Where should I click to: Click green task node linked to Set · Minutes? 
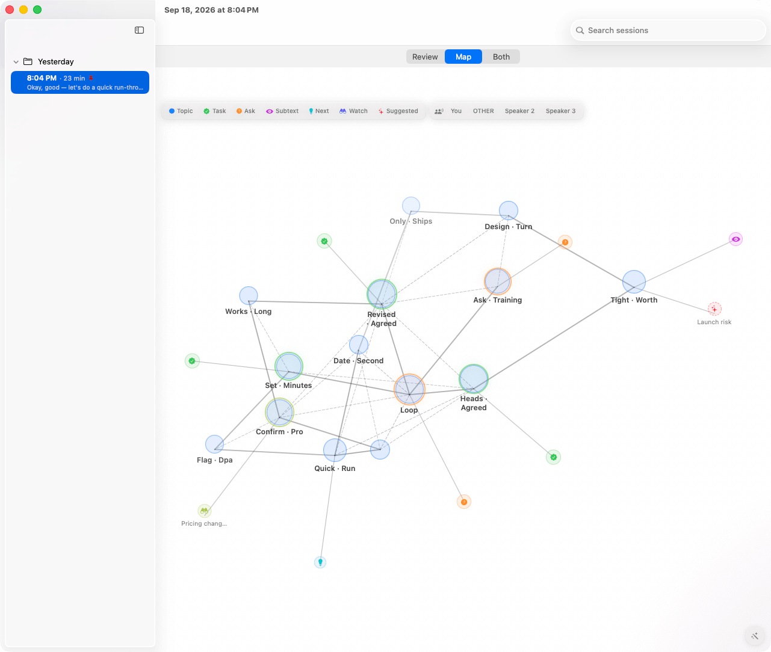coord(192,361)
